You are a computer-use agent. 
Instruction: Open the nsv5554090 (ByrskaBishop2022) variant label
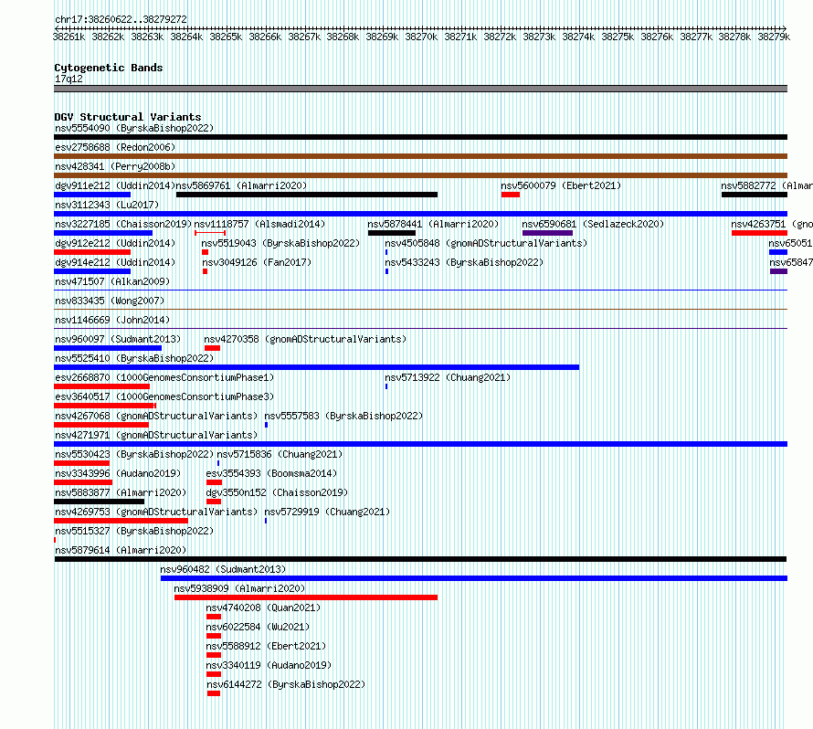[134, 128]
